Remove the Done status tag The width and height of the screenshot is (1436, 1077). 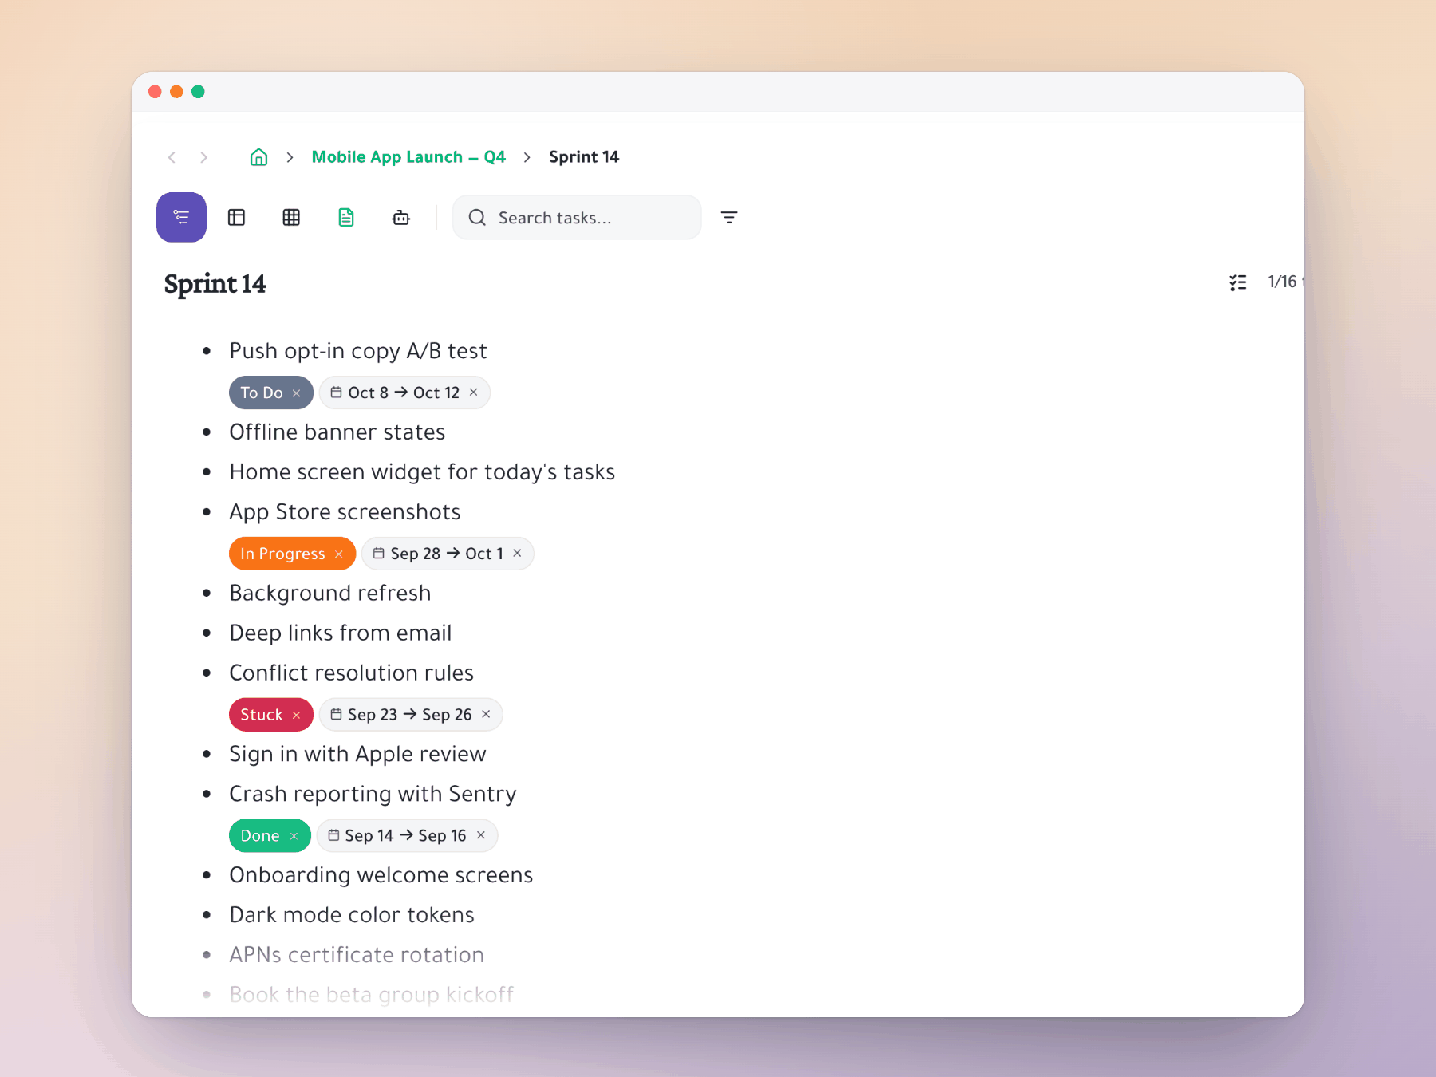294,837
